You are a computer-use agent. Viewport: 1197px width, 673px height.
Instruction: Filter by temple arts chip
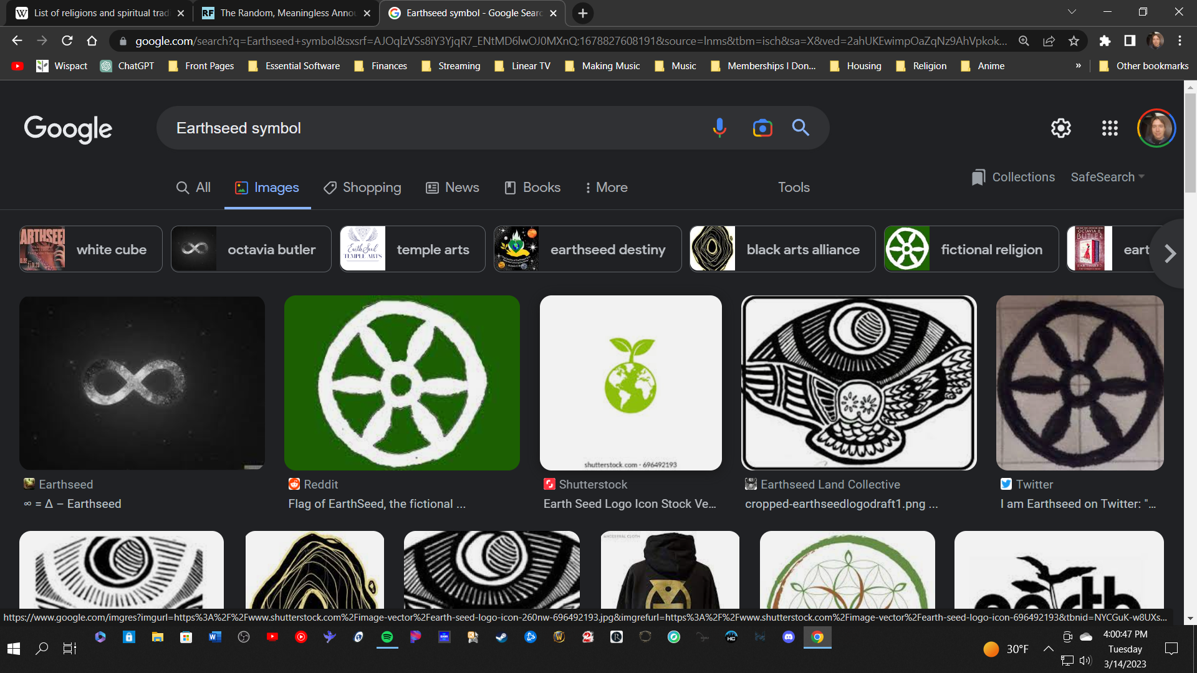tap(412, 249)
